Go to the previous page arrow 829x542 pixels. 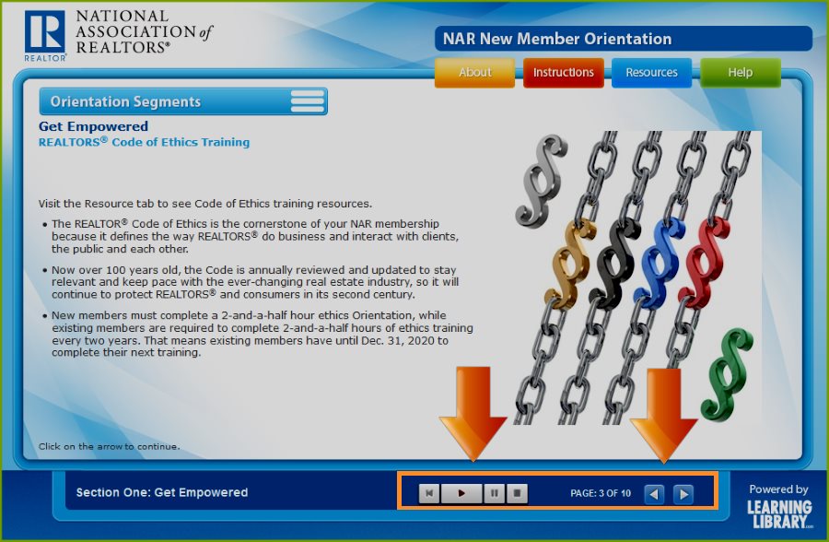(654, 494)
